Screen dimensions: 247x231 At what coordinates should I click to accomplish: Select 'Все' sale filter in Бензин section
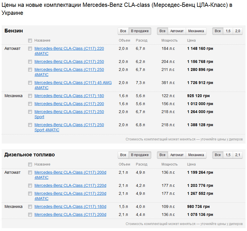123,31
